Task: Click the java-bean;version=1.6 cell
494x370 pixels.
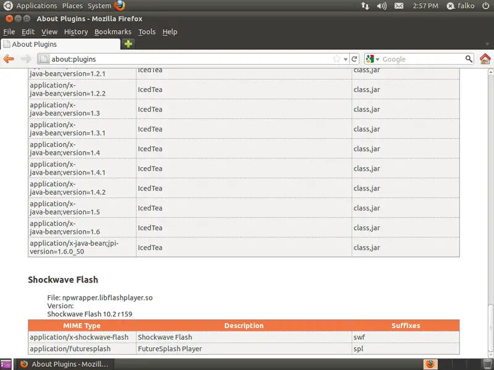Action: point(82,228)
